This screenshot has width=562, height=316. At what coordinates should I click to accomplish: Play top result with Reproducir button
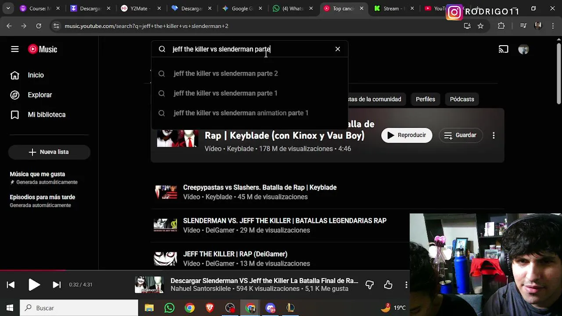coord(407,135)
